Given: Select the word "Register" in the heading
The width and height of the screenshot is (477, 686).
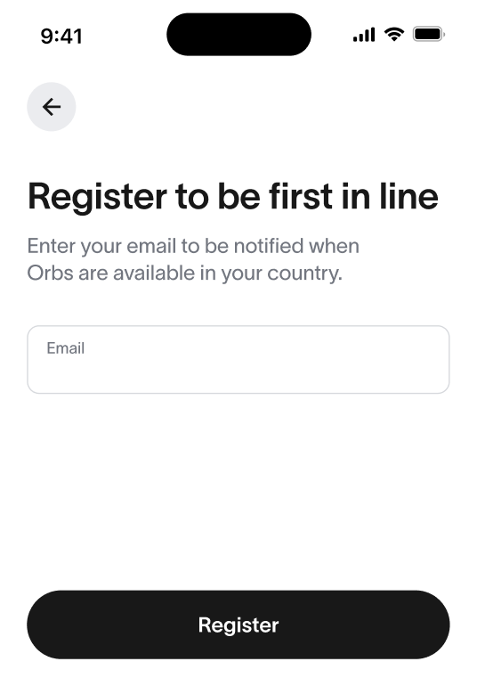Looking at the screenshot, I should [98, 198].
